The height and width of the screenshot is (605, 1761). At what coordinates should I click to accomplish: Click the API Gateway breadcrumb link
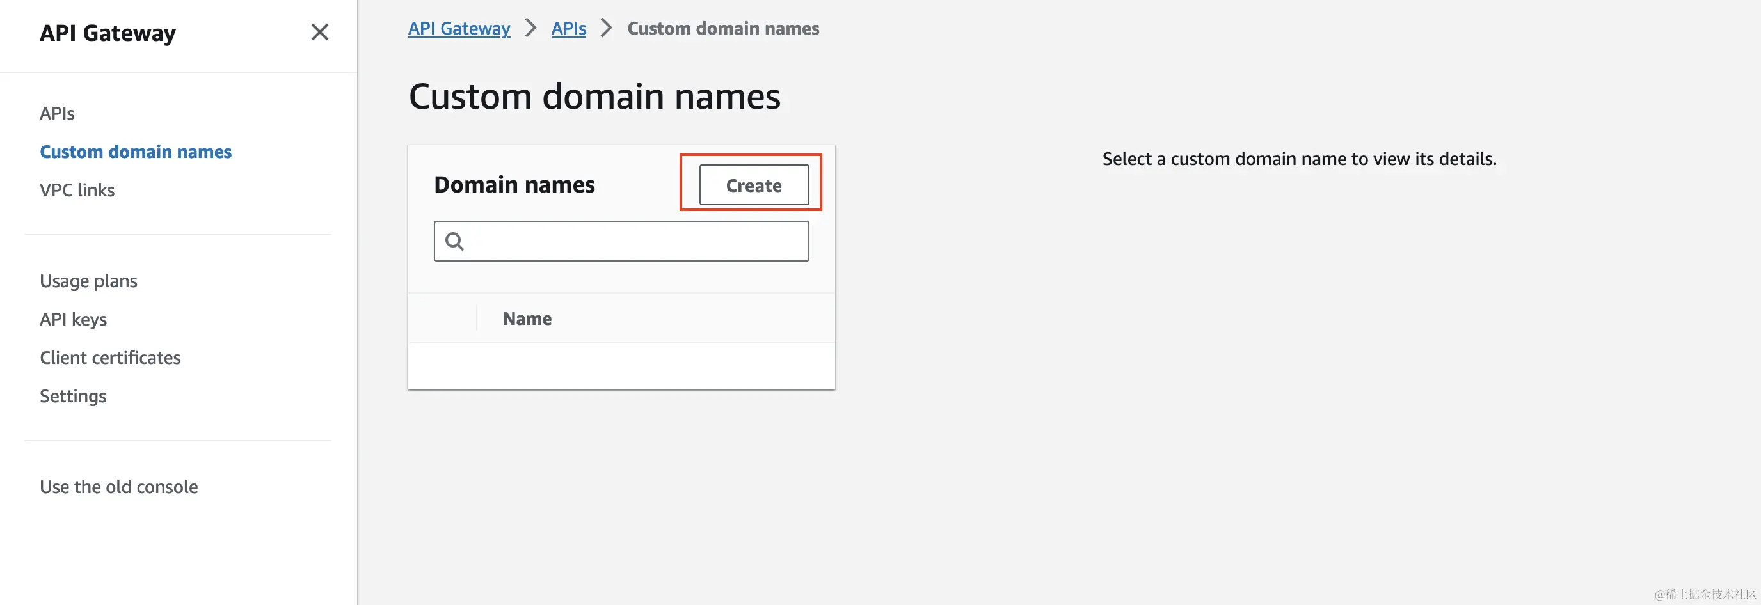click(x=459, y=29)
